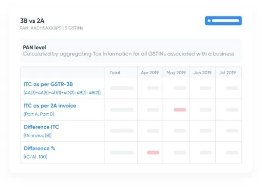
Task: Select the Total column header
Action: (x=115, y=73)
